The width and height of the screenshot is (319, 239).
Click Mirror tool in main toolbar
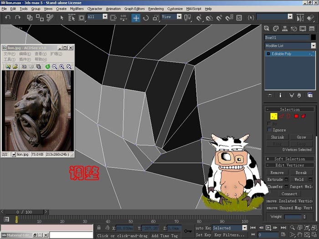pos(300,18)
